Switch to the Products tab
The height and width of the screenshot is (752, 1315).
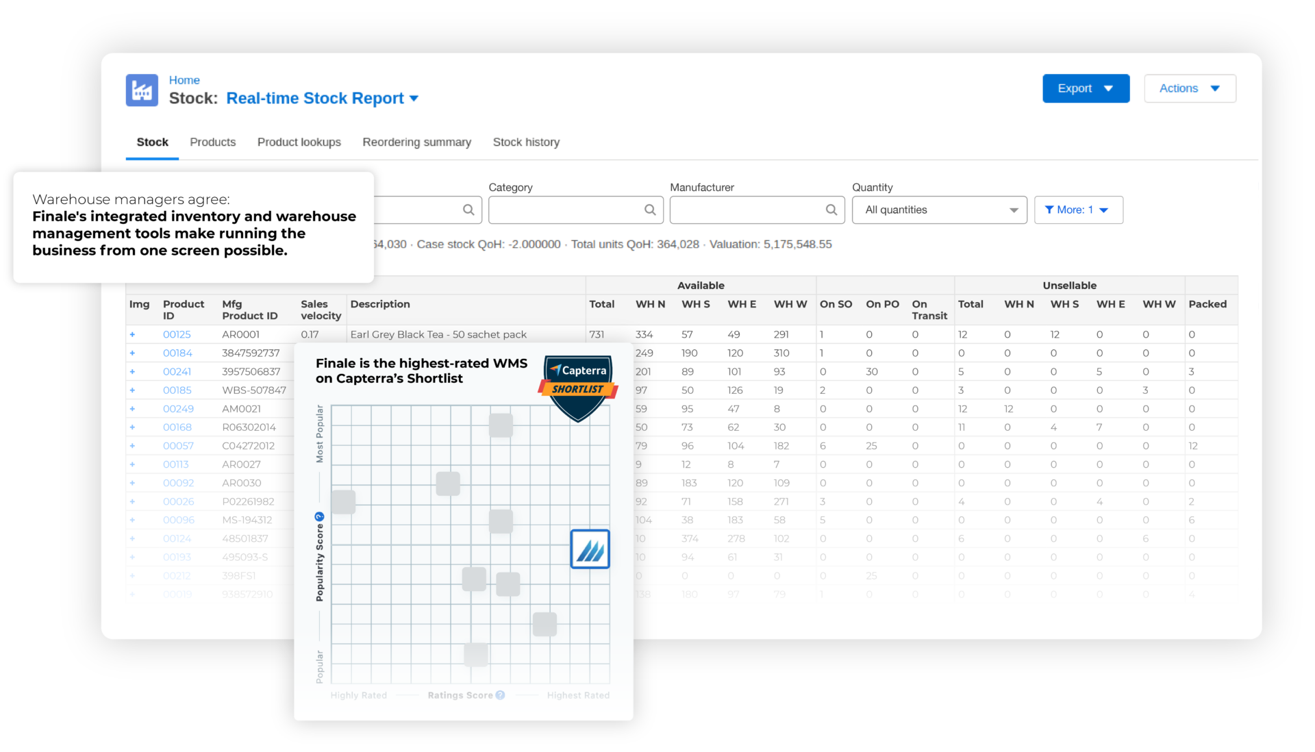(x=213, y=142)
